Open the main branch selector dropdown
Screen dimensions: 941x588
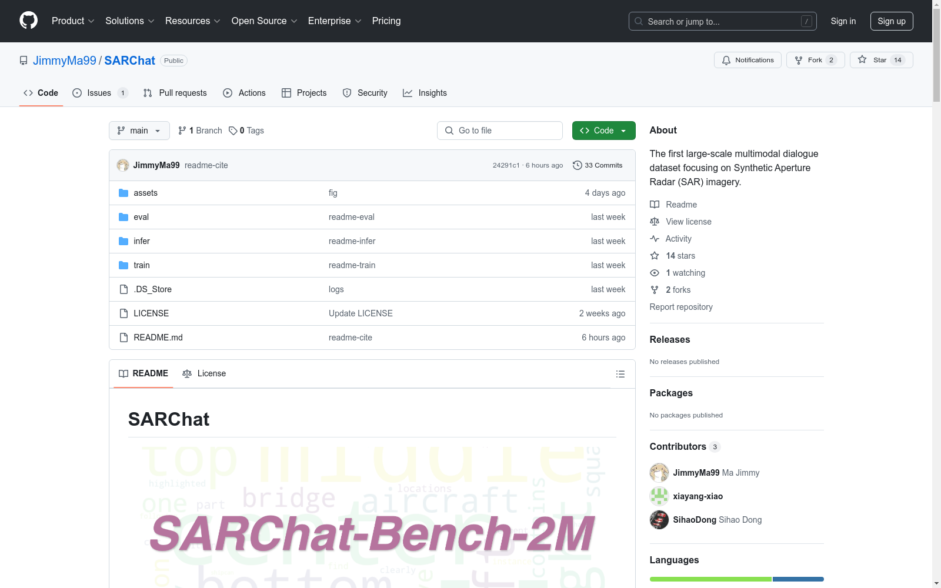[x=139, y=131]
